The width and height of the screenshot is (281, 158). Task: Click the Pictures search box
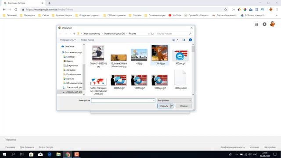(x=174, y=34)
